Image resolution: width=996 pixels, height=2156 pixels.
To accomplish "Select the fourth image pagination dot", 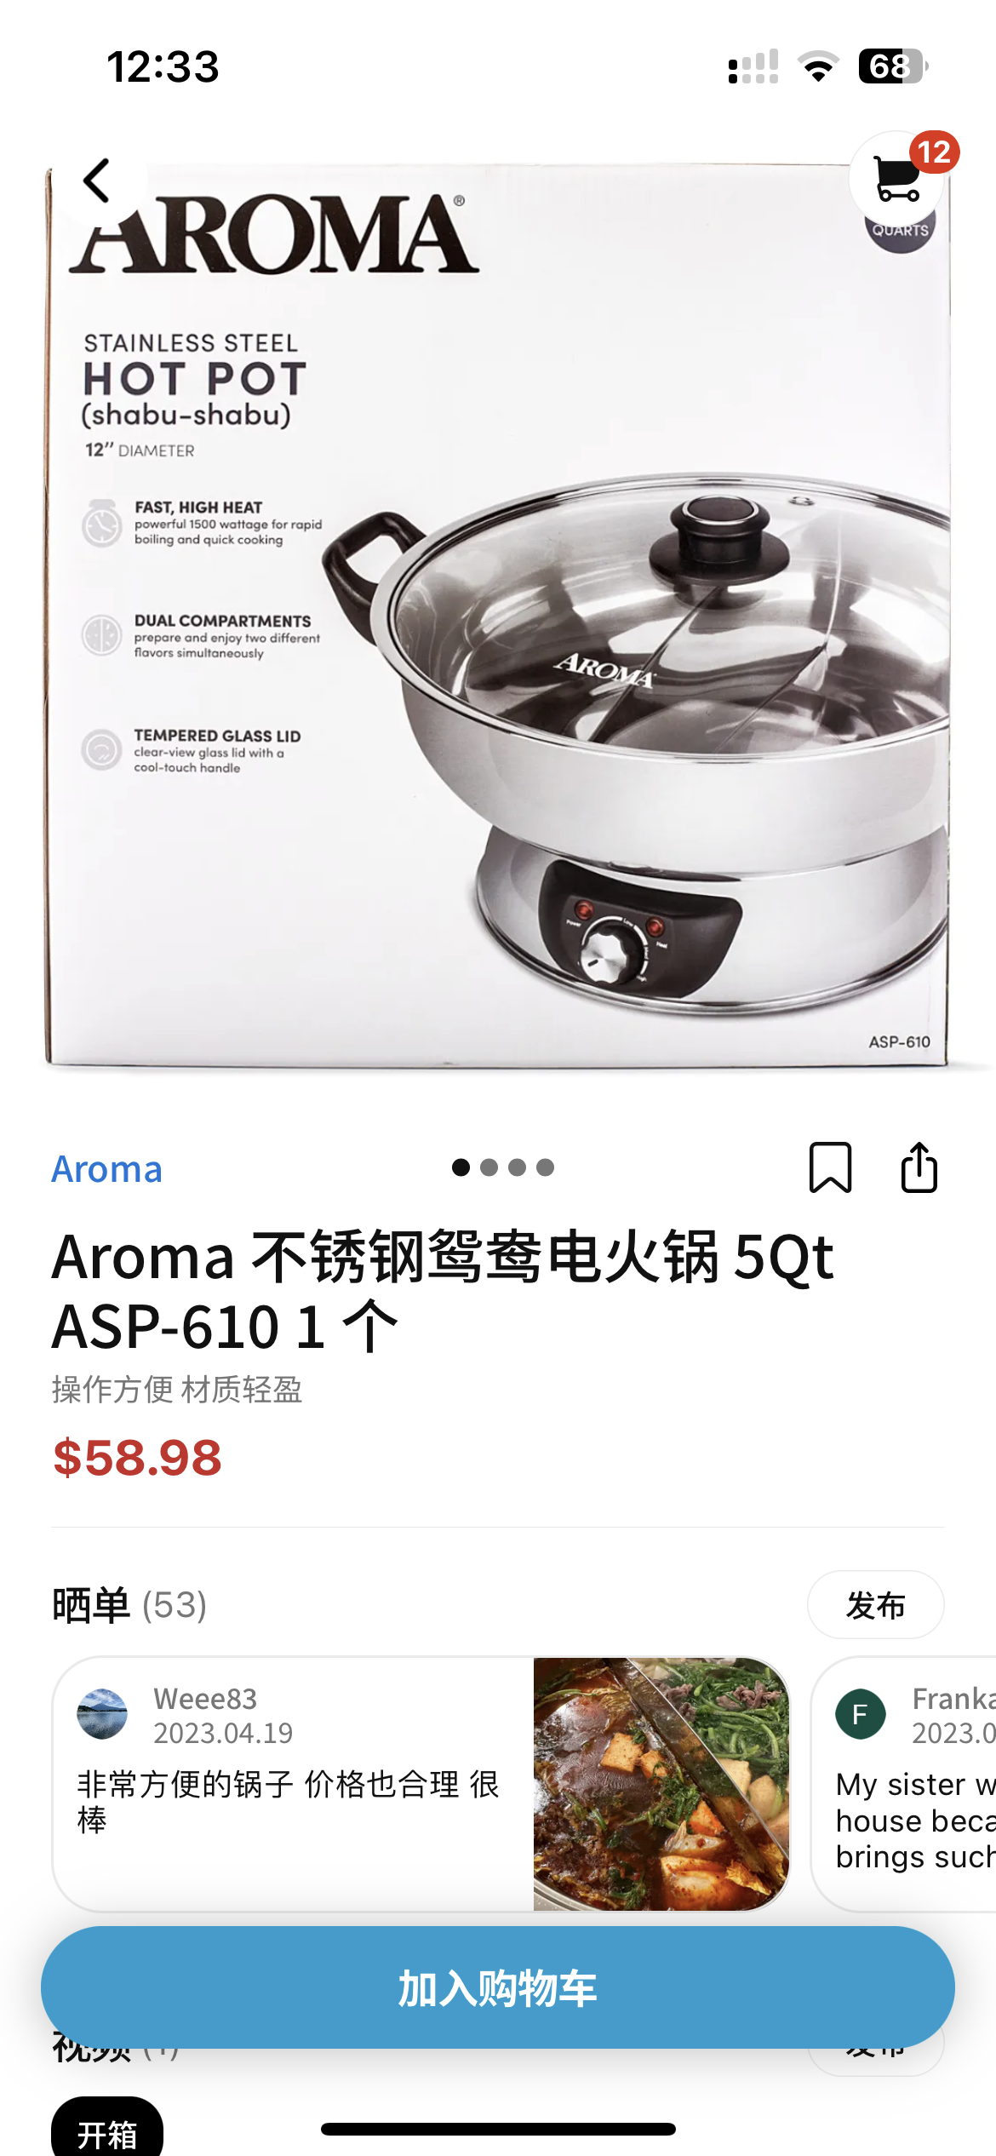I will click(545, 1167).
